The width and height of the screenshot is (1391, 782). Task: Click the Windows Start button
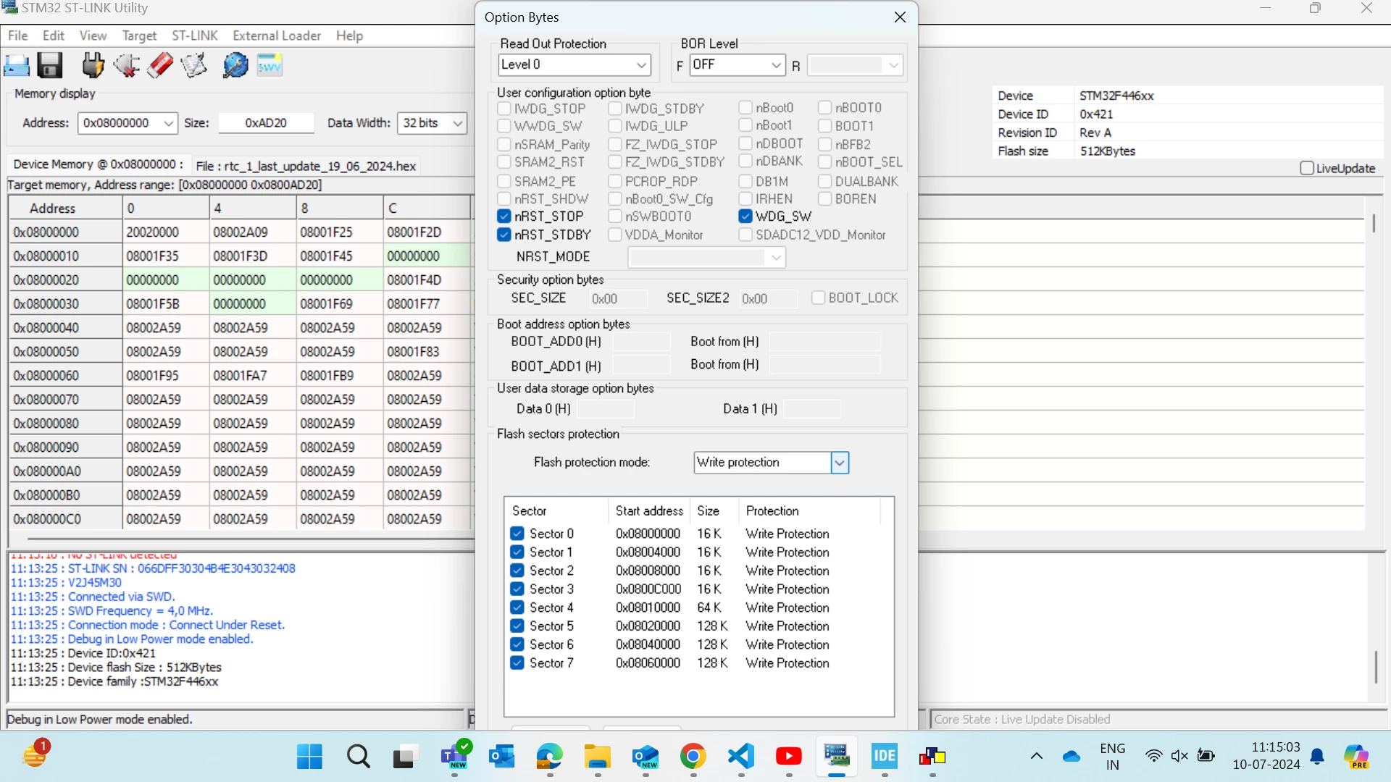pos(310,757)
